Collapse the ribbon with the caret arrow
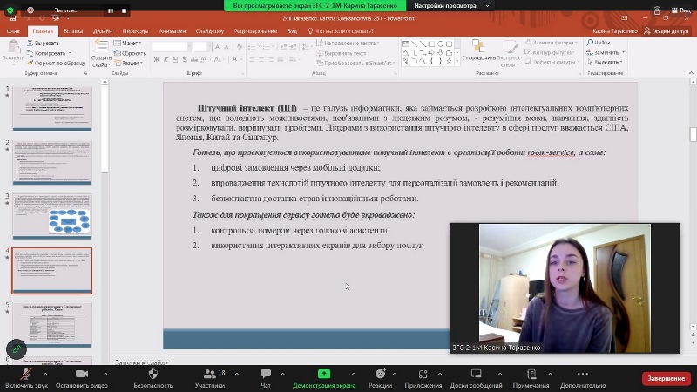 691,73
